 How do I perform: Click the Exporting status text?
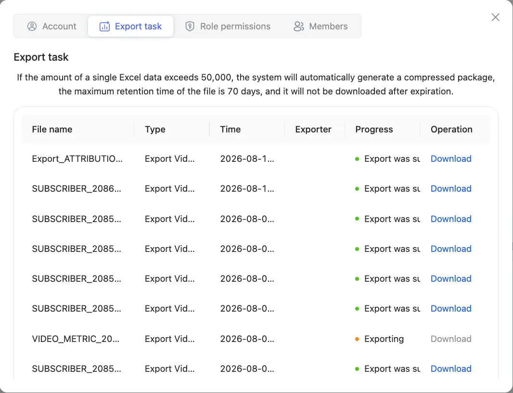(x=384, y=339)
